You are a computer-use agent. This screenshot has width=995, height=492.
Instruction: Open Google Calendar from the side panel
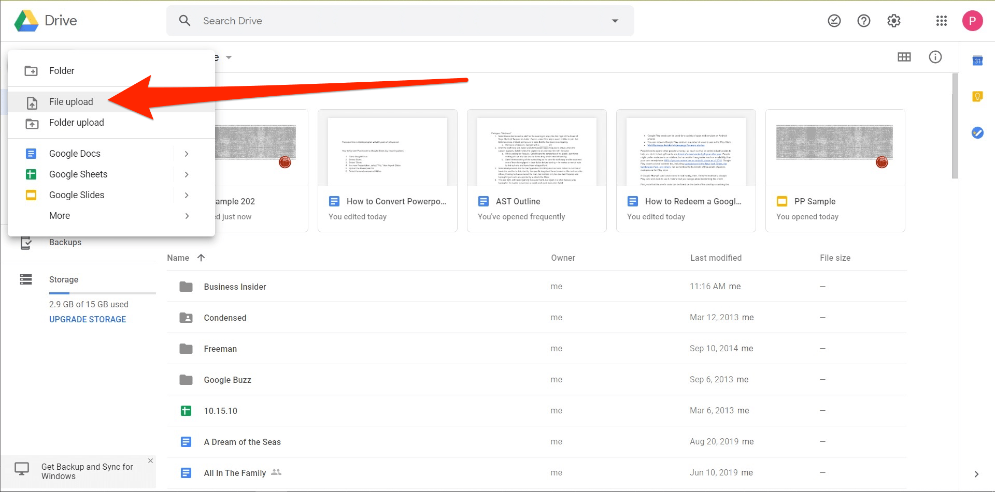click(x=977, y=61)
